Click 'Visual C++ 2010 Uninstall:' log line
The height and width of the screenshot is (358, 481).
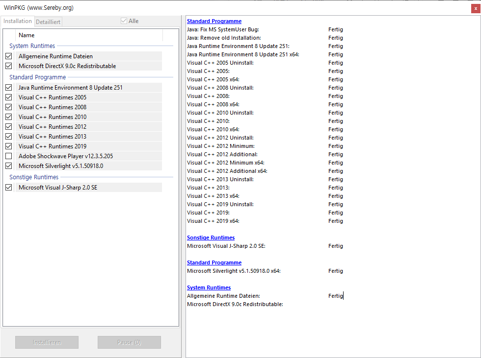coord(220,113)
